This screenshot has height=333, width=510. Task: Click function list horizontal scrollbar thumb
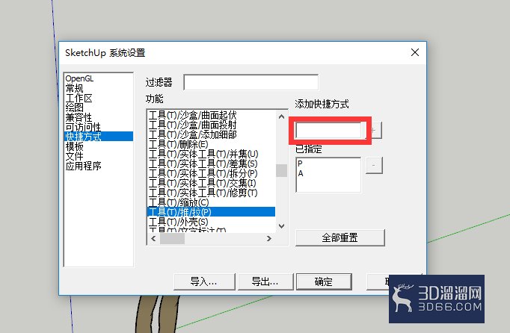coord(173,239)
